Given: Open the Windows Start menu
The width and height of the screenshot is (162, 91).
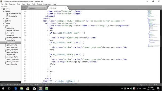Looking at the screenshot, I should click(3, 88).
